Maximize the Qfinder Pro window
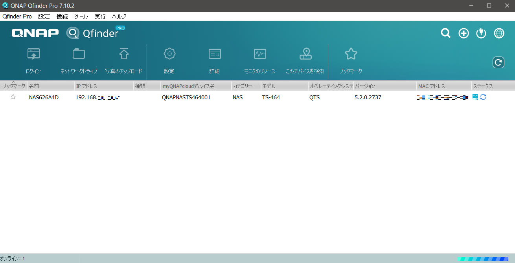This screenshot has height=263, width=515. (489, 5)
